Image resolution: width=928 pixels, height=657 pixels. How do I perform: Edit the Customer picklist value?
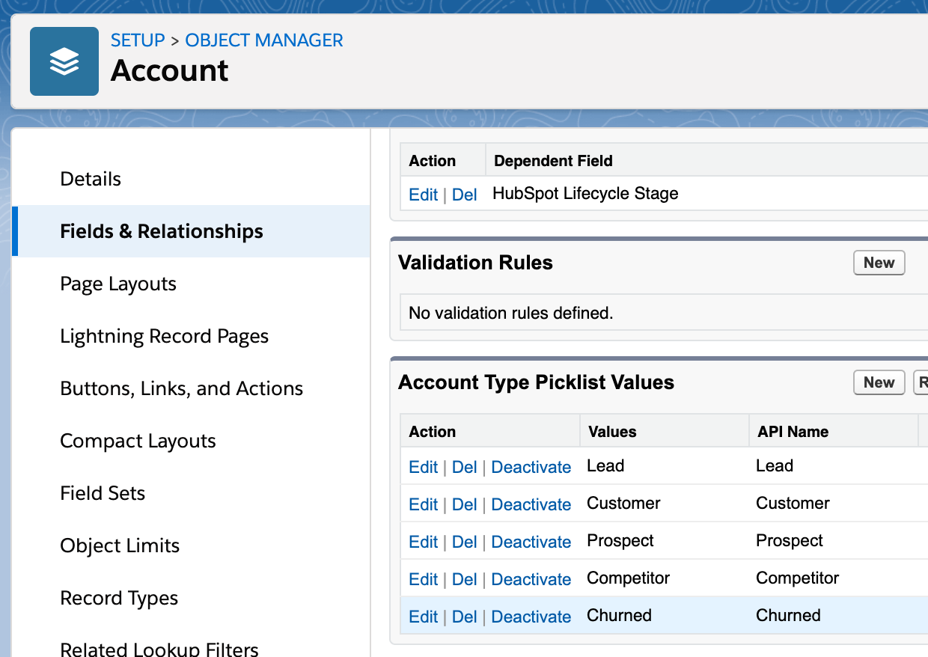coord(423,504)
